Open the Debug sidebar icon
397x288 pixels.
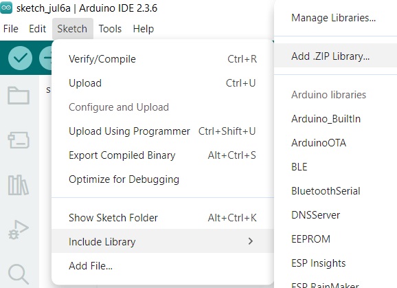[19, 230]
